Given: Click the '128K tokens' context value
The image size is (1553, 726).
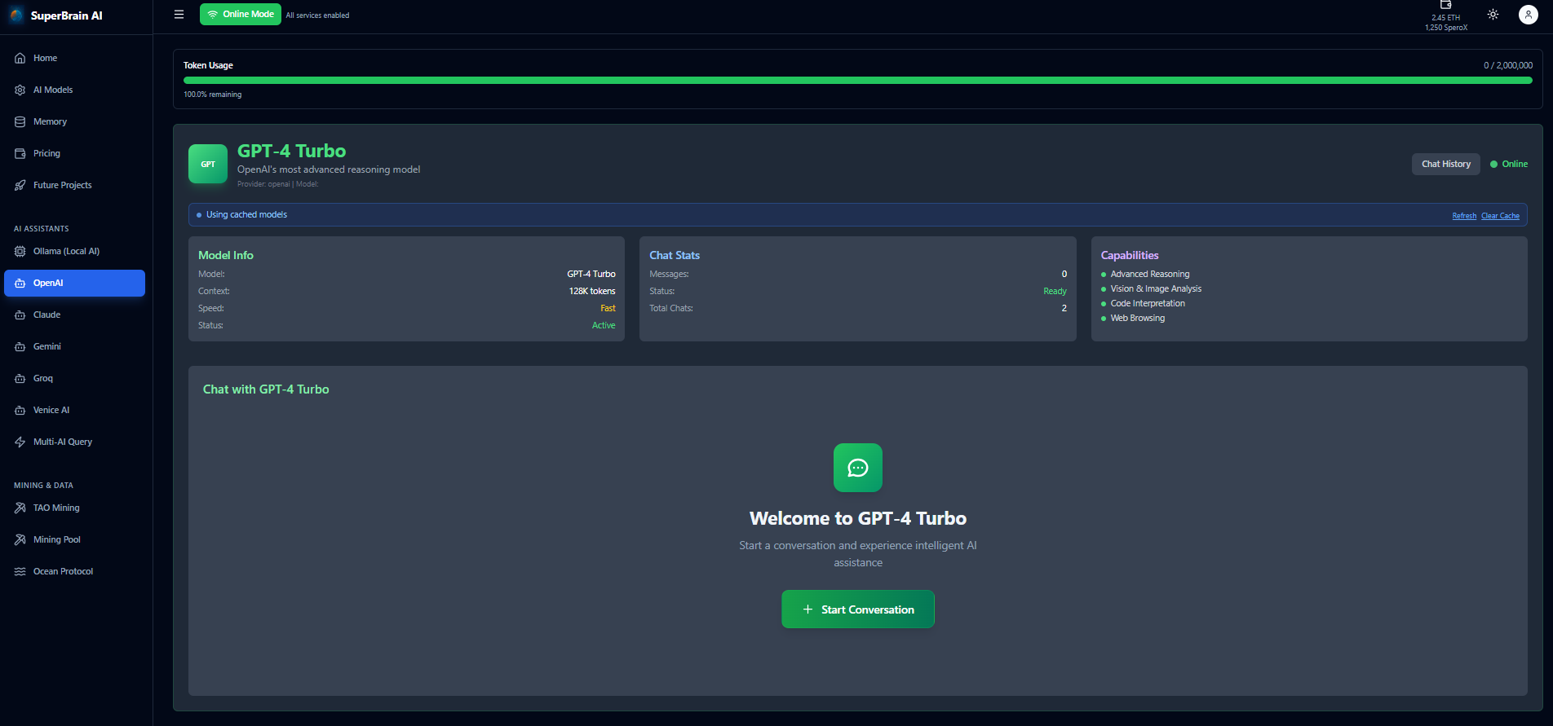Looking at the screenshot, I should point(592,292).
